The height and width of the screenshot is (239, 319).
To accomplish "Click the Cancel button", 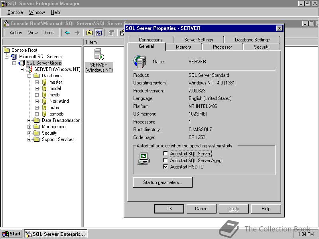I will point(201,209).
